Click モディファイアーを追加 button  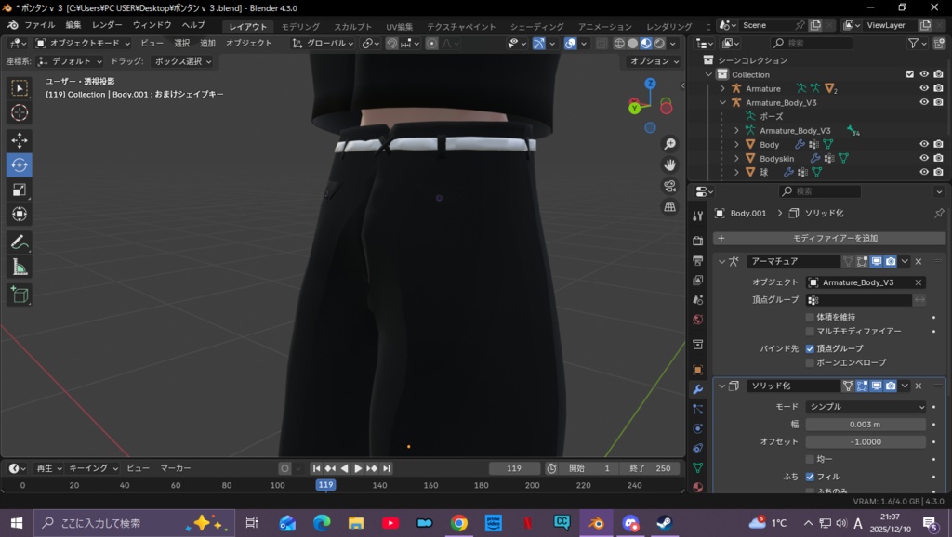(x=828, y=239)
